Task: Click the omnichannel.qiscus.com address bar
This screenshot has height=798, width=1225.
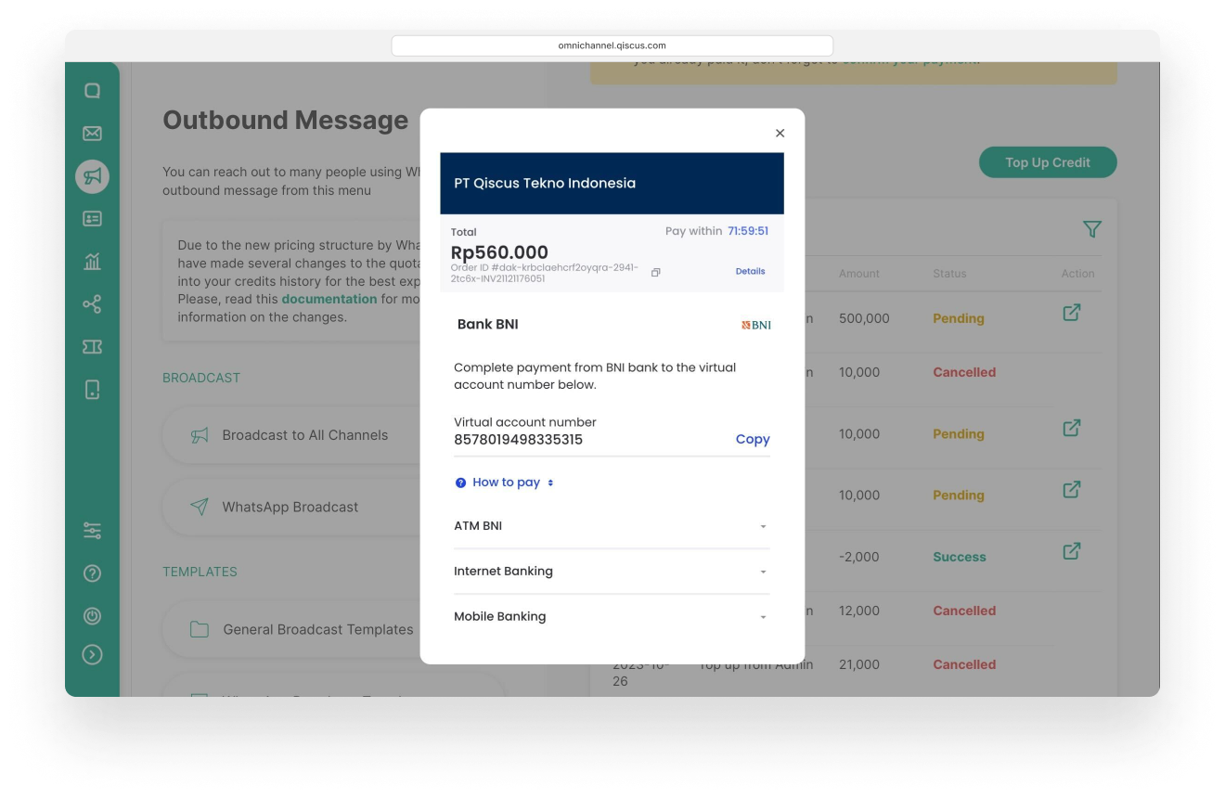Action: (612, 45)
